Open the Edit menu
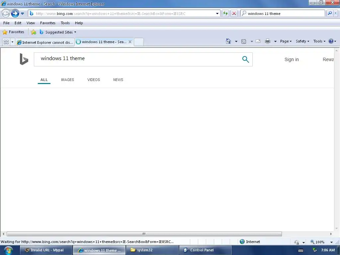Screen dimensions: 340x255 click(x=18, y=23)
